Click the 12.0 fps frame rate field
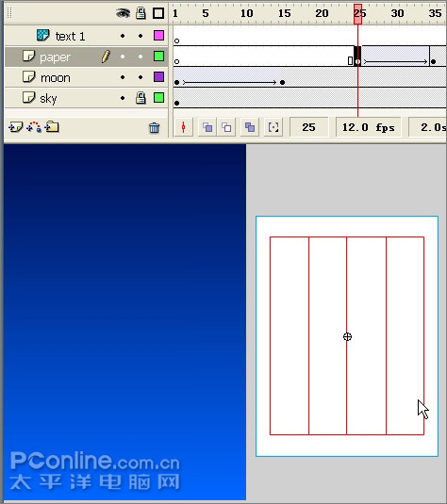This screenshot has width=447, height=504. [x=369, y=127]
